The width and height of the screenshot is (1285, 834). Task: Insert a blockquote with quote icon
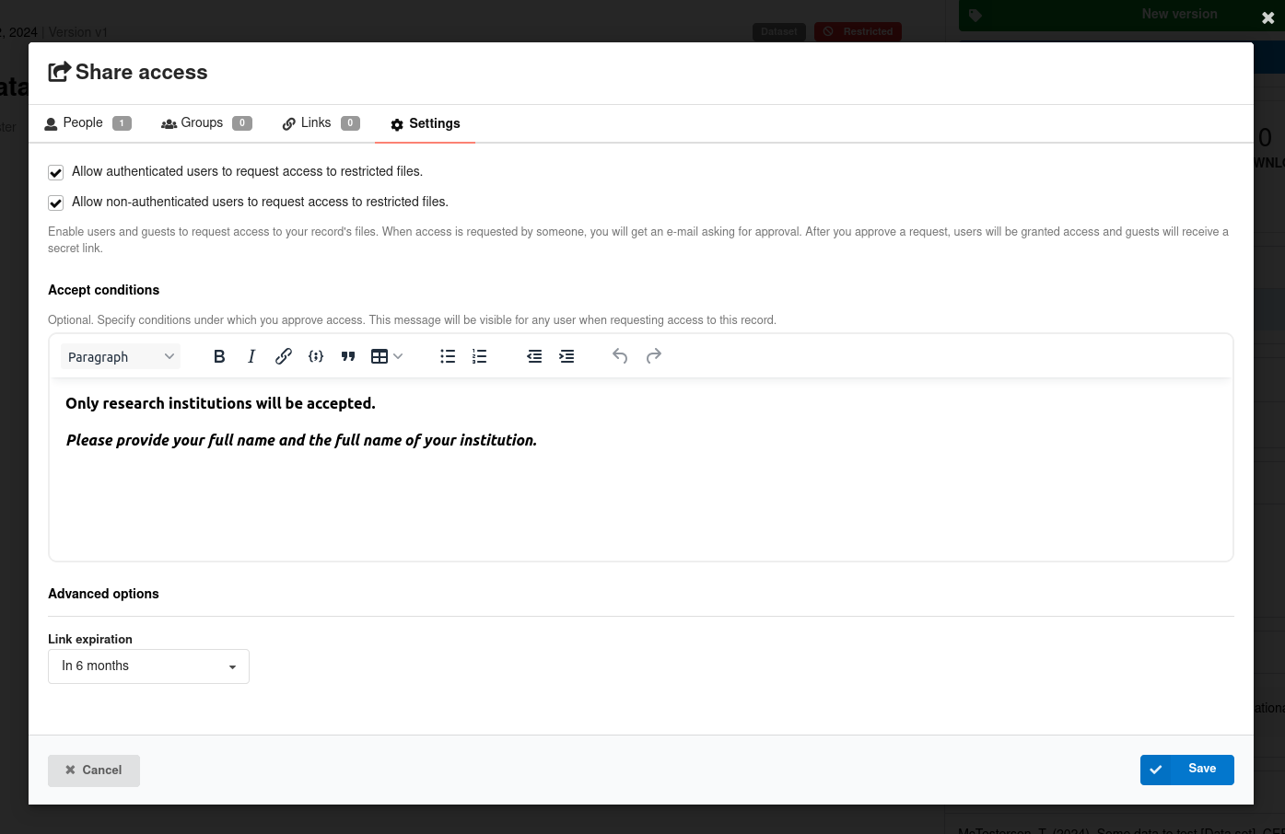pos(348,357)
